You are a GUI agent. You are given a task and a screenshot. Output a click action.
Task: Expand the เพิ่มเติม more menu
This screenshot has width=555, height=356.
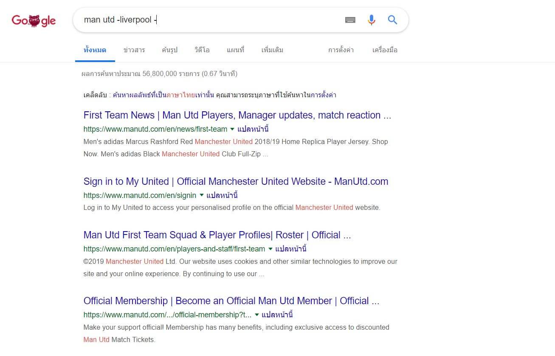(x=272, y=50)
